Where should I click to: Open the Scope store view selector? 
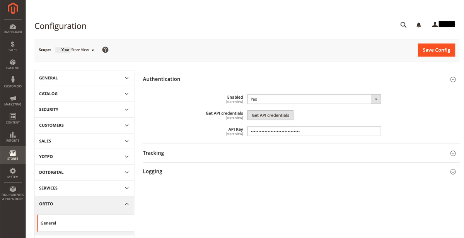coord(75,50)
